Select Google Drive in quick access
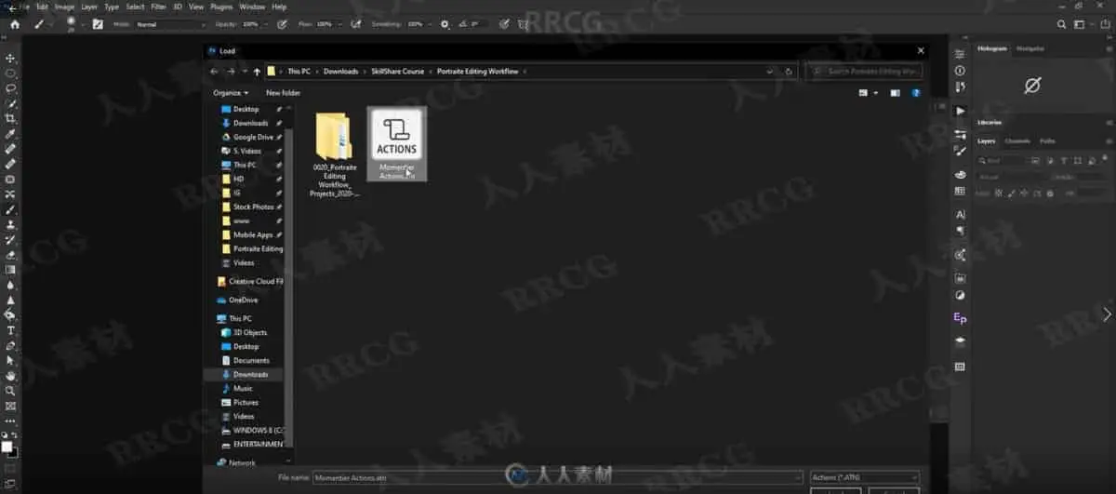The image size is (1116, 494). click(x=252, y=137)
